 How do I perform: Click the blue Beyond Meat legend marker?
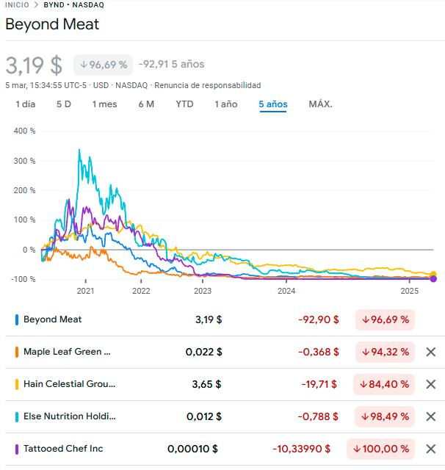coord(17,319)
